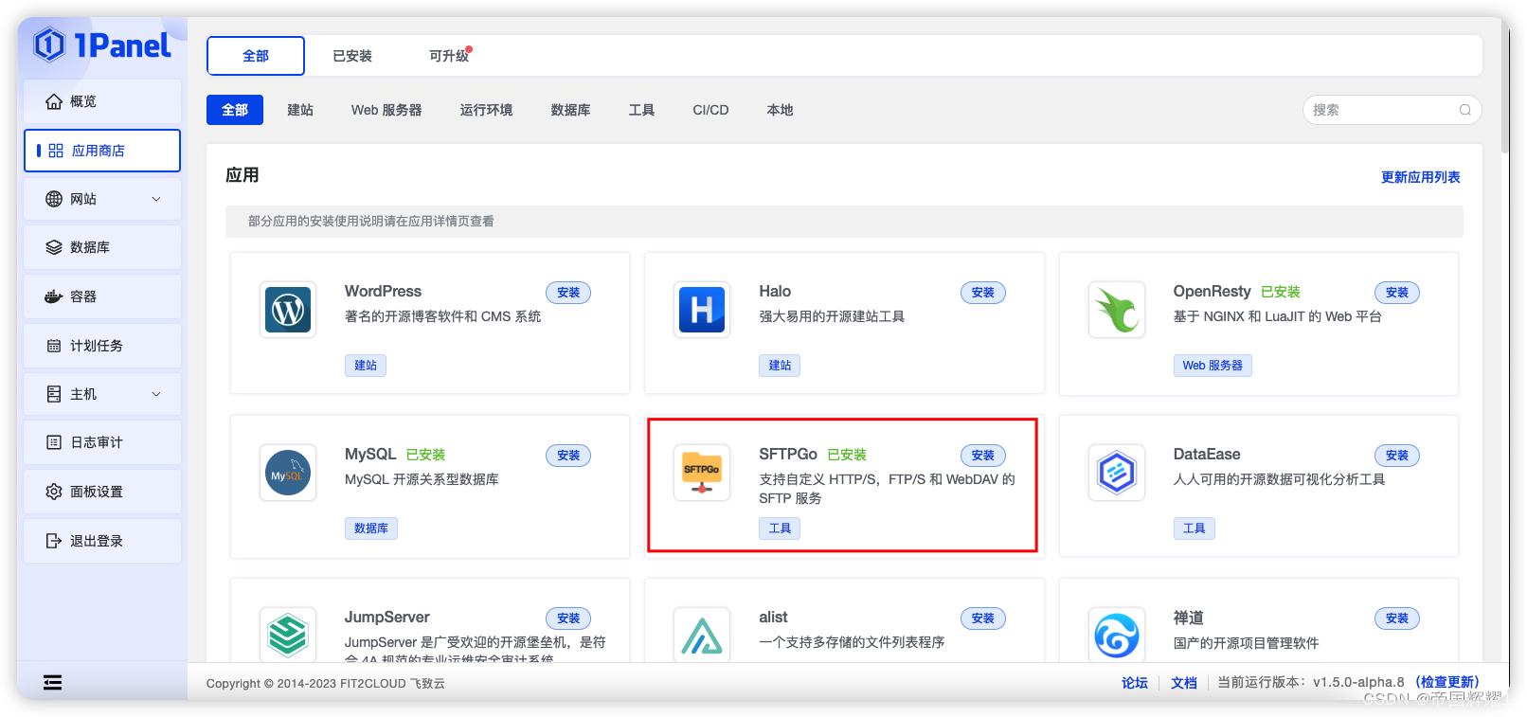Install WordPress with its 安装 button
Screen dimensions: 1527x717
point(568,293)
